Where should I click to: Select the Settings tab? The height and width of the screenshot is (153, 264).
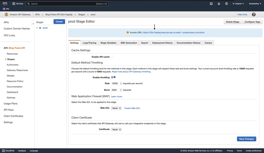click(74, 43)
